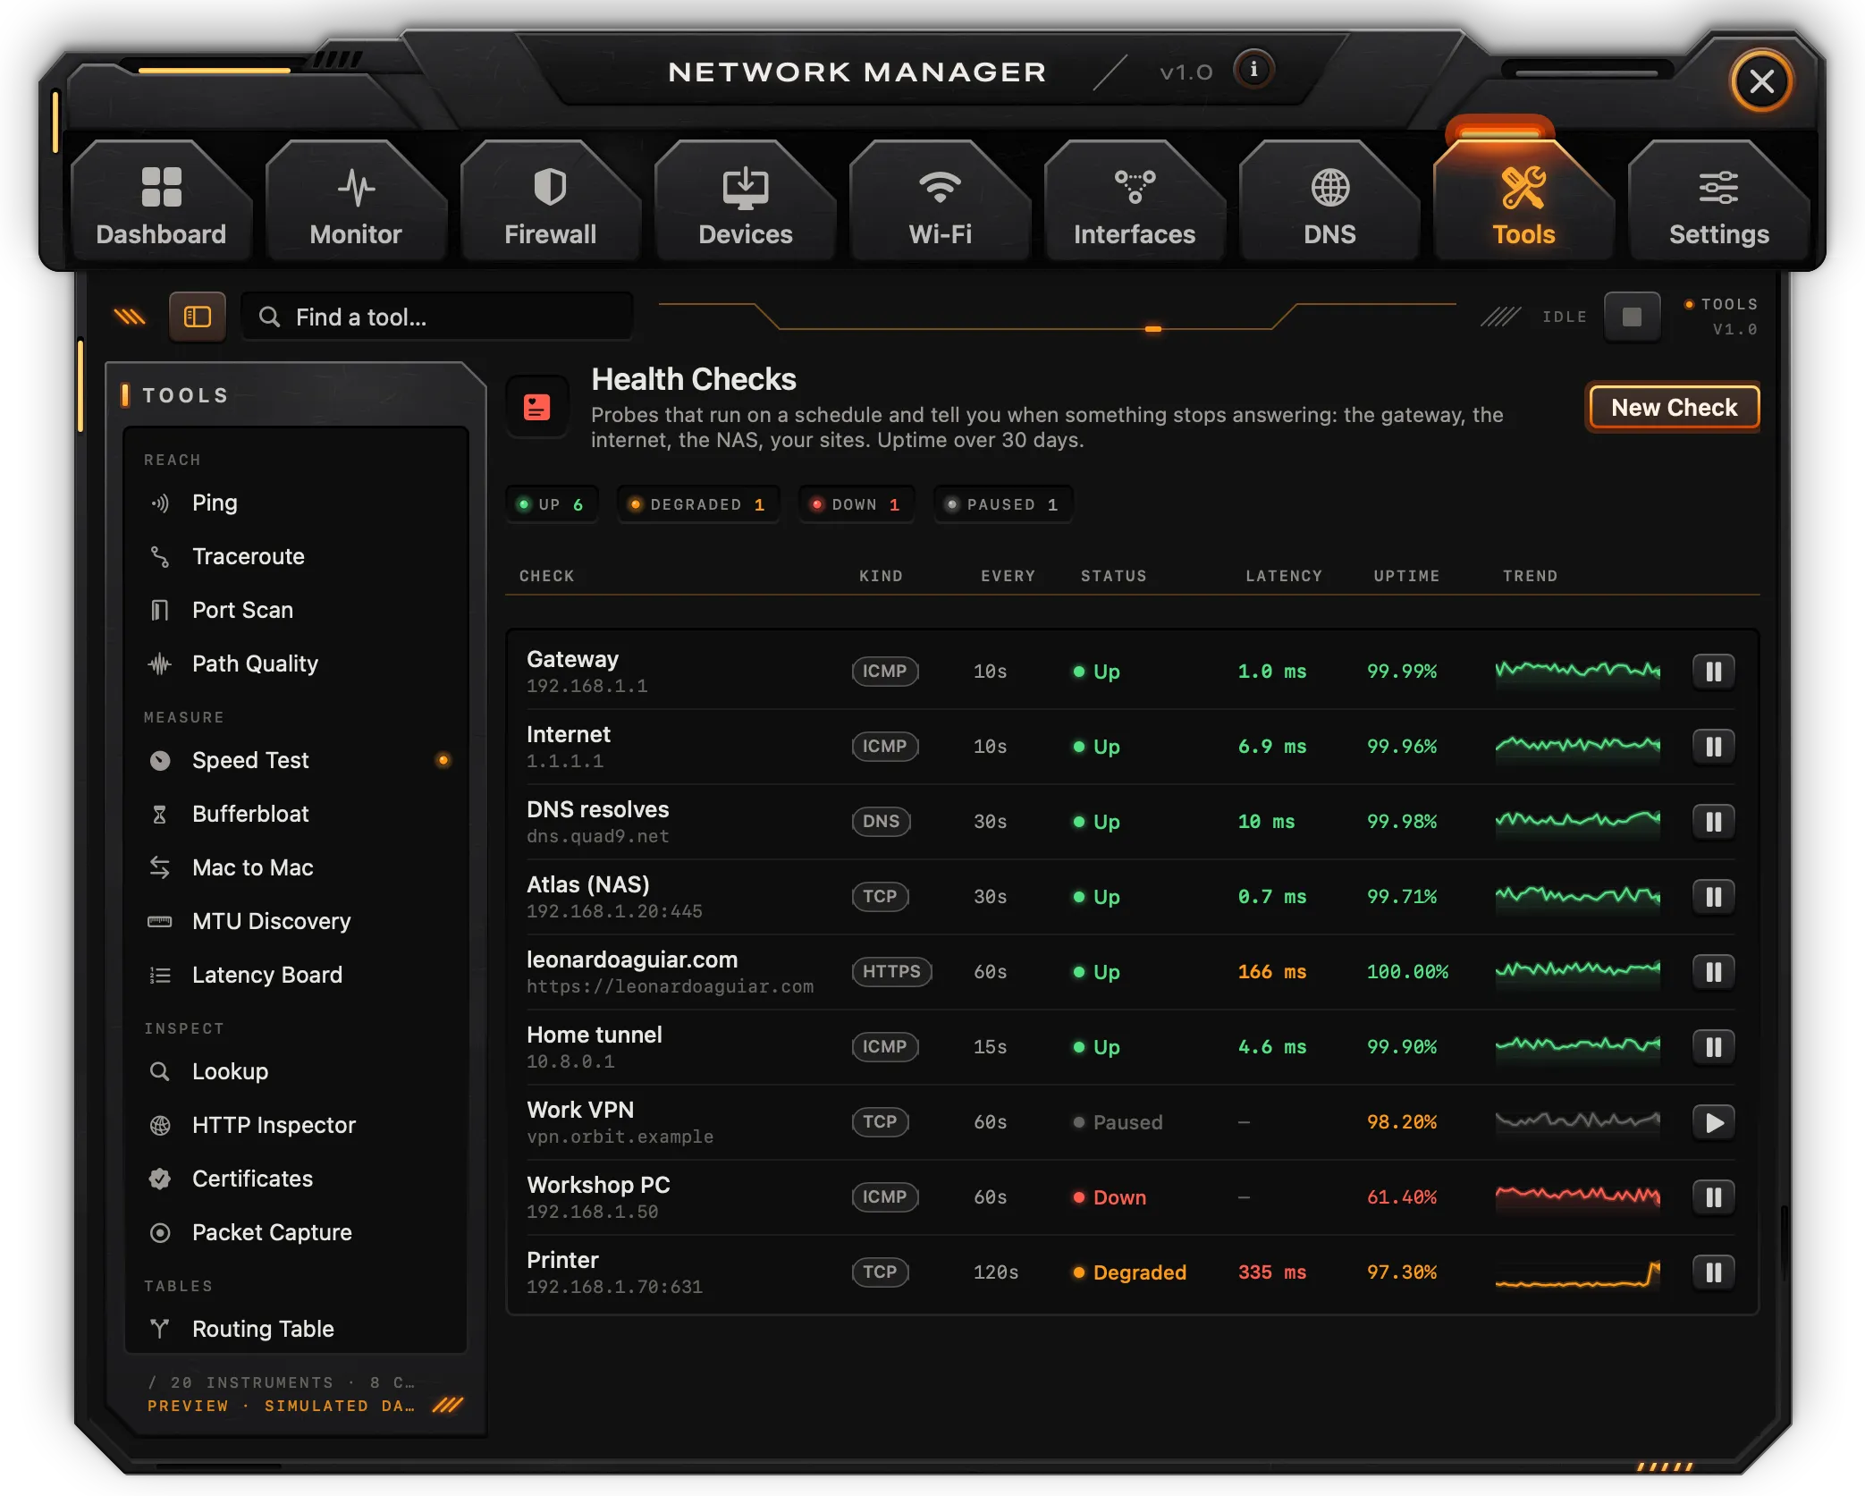
Task: Open the Certificates tool
Action: pos(297,1179)
